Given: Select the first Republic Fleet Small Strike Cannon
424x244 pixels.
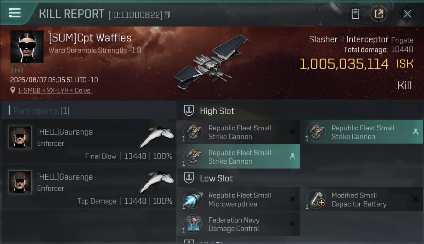Looking at the screenshot, I should point(239,132).
